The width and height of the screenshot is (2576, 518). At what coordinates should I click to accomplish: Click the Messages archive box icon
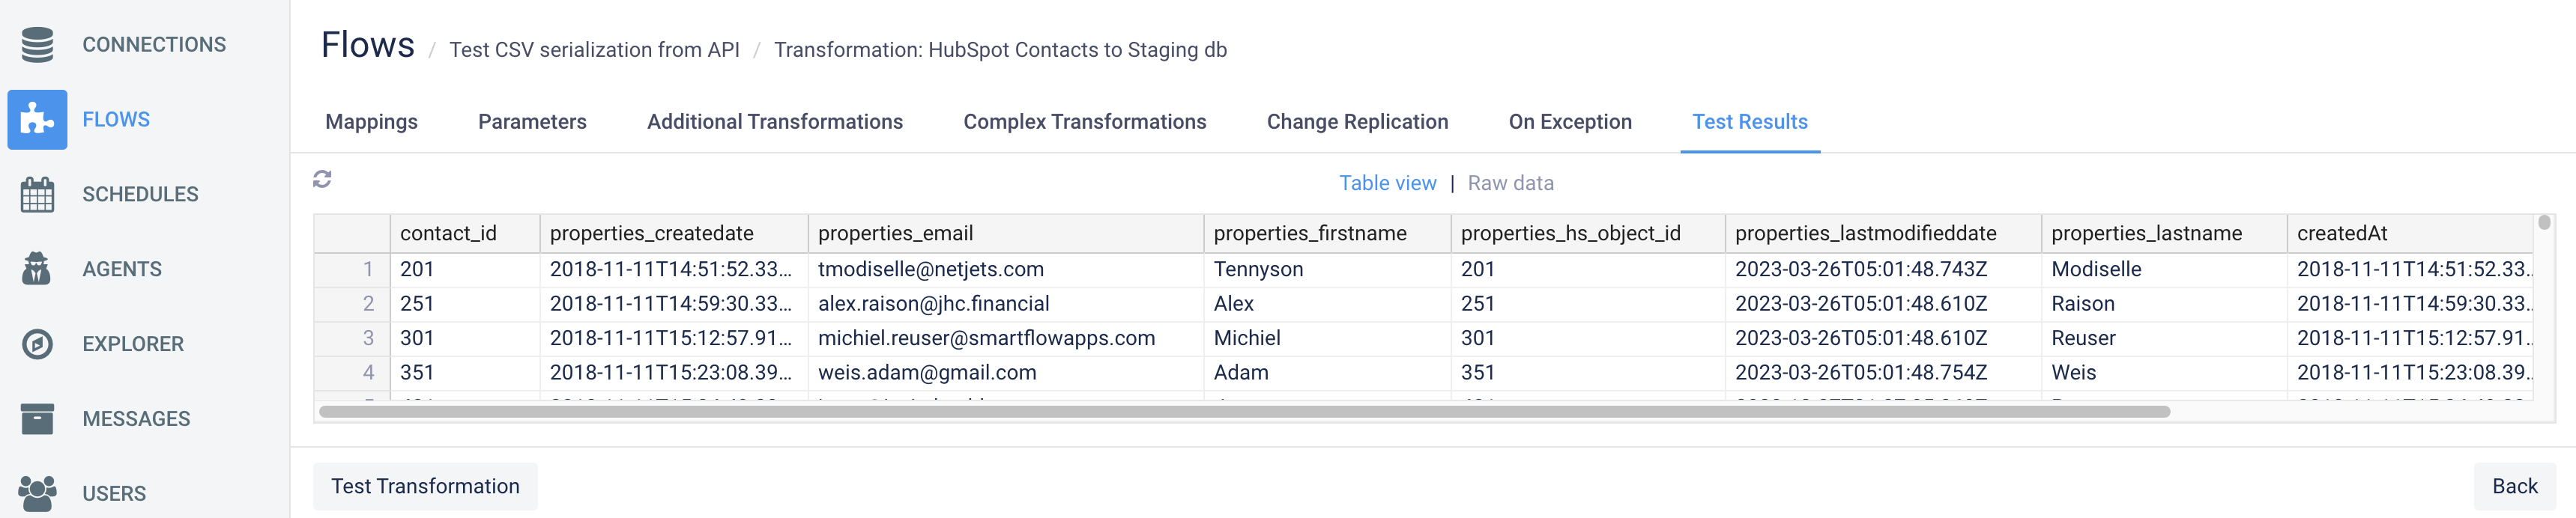[37, 419]
